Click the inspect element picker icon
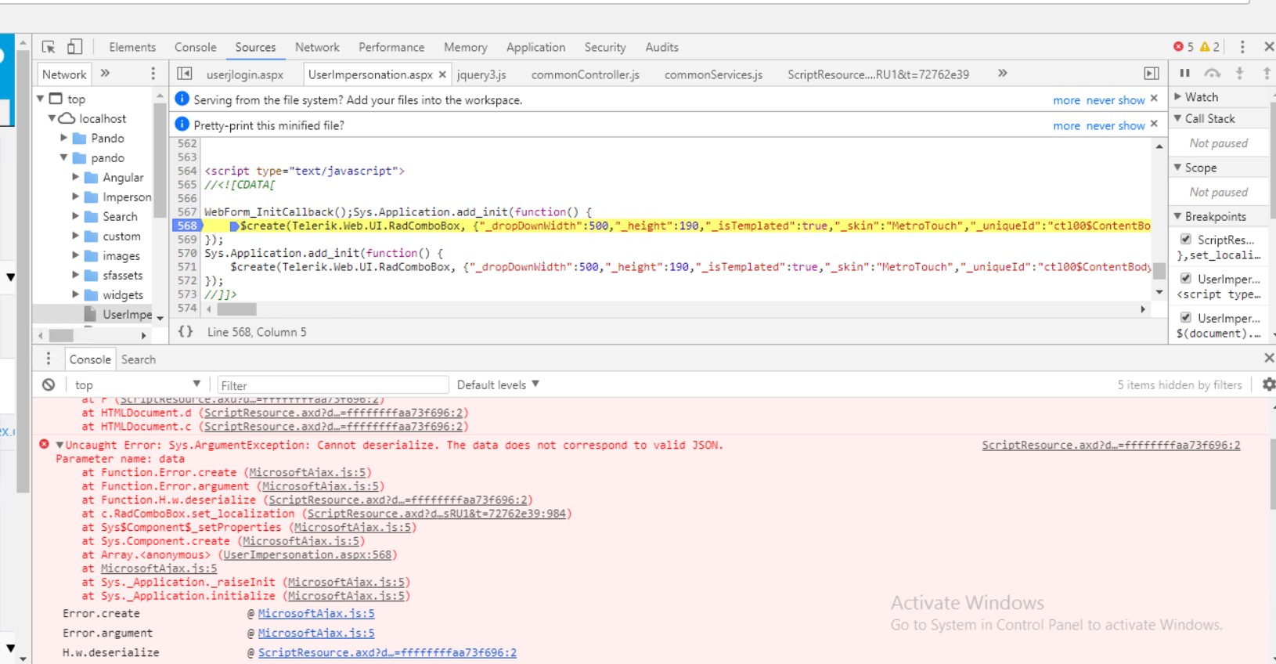1276x664 pixels. (49, 47)
